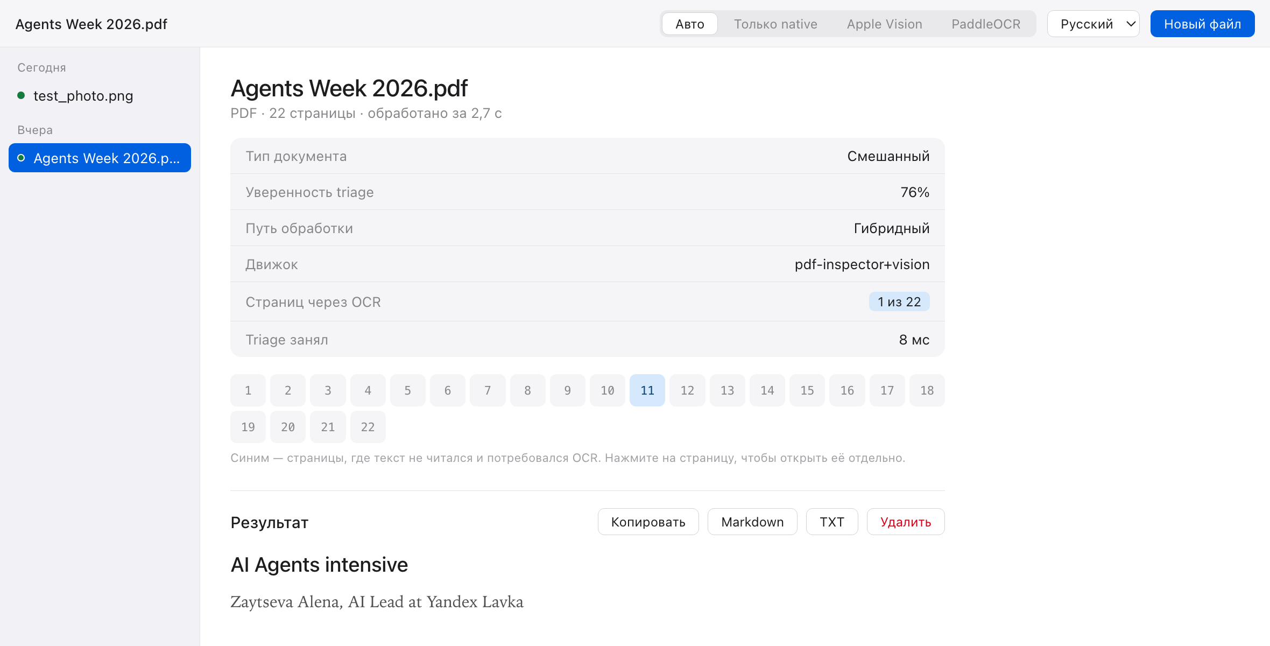Select the Авто mode tab
This screenshot has width=1270, height=646.
coord(689,24)
